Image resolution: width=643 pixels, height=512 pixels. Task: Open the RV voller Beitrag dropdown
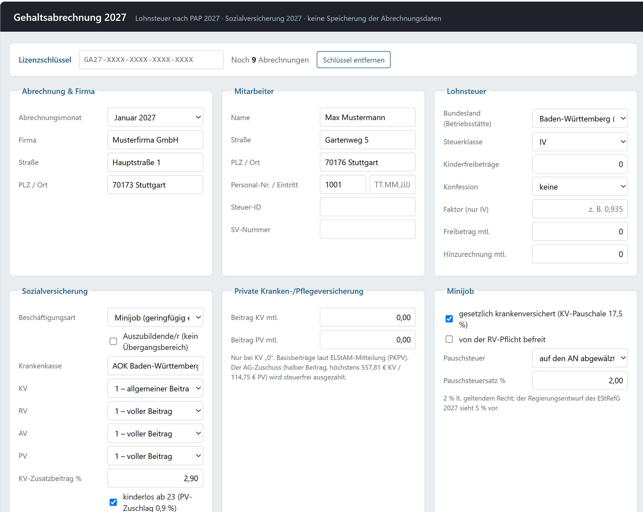pyautogui.click(x=155, y=411)
